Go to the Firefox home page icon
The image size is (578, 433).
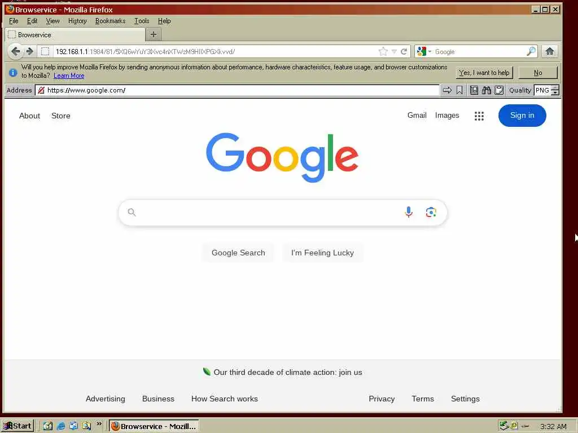[x=550, y=51]
